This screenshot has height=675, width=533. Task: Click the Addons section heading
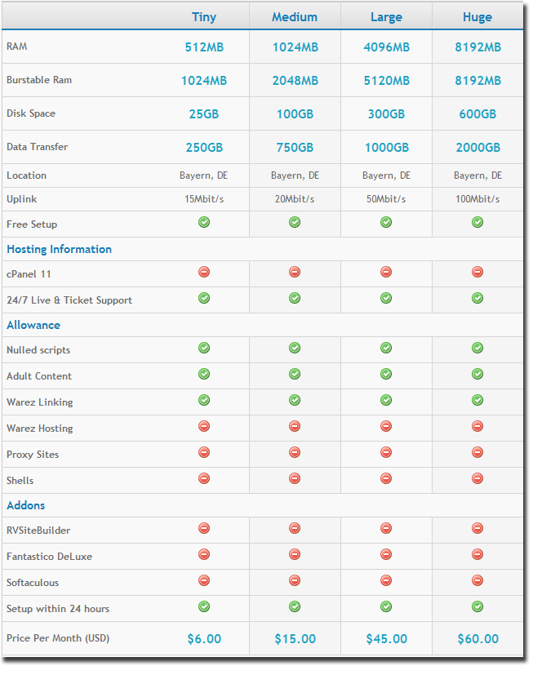[x=26, y=506]
